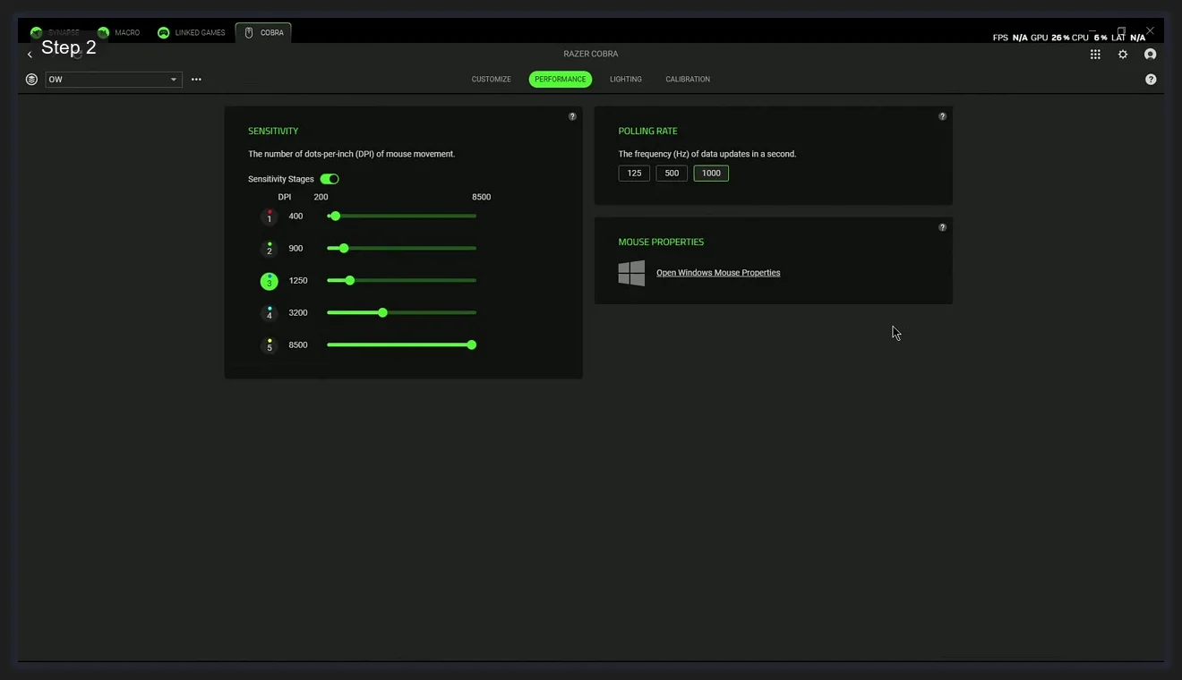Select the 1000 Hz polling rate button

710,173
